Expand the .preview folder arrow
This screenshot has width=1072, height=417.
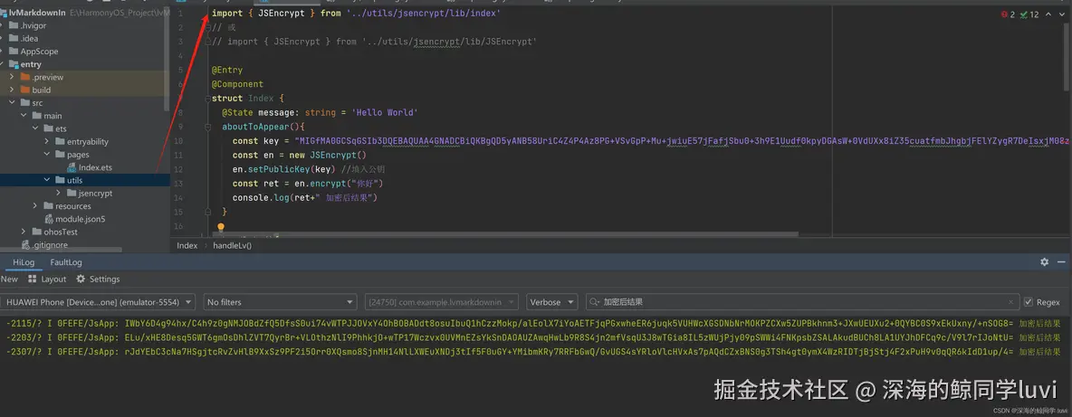(x=13, y=77)
